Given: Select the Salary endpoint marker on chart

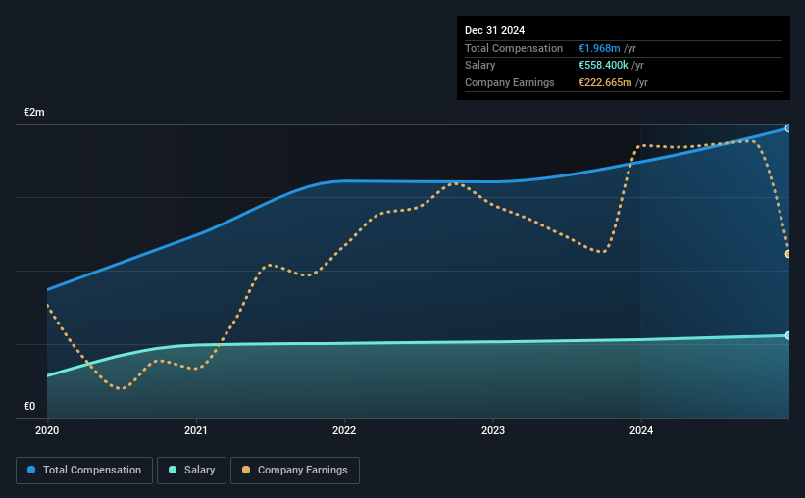Looking at the screenshot, I should 788,335.
